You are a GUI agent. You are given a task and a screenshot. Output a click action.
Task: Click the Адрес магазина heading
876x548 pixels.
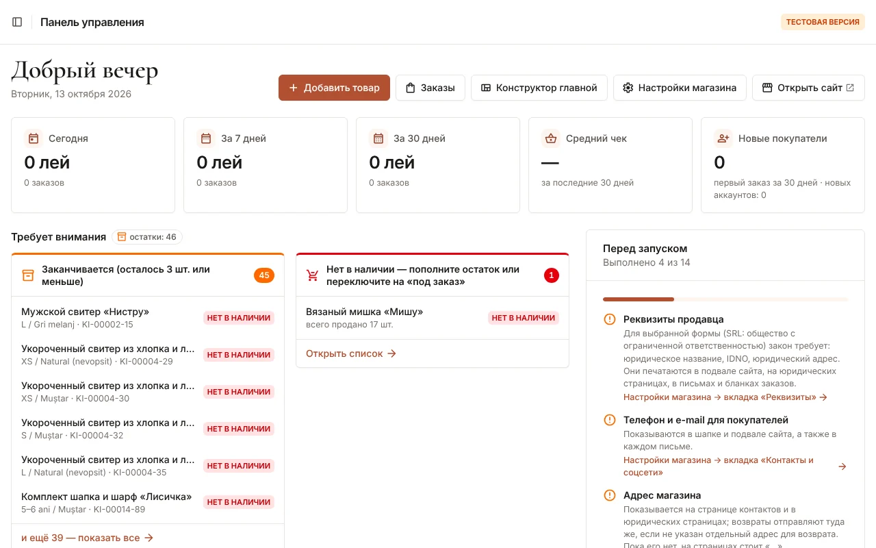[x=662, y=495]
